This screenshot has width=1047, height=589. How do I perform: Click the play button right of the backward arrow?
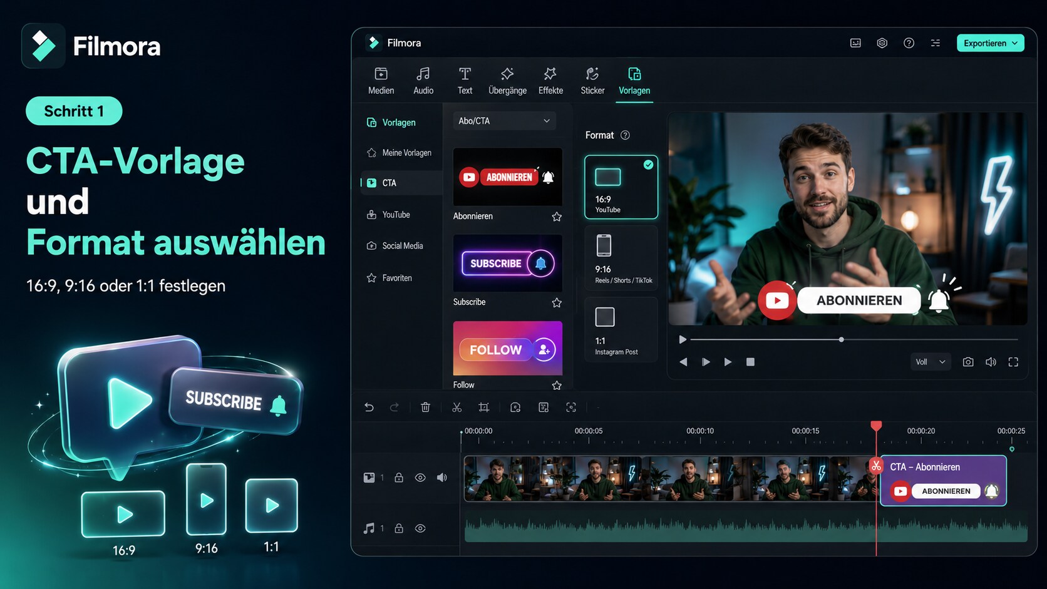click(x=706, y=362)
